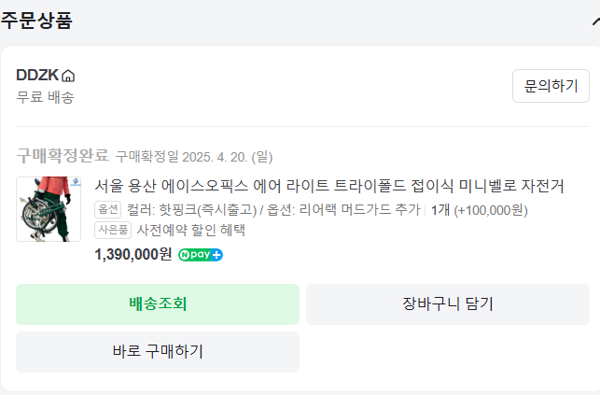Click the 사은품 badge icon

(113, 230)
